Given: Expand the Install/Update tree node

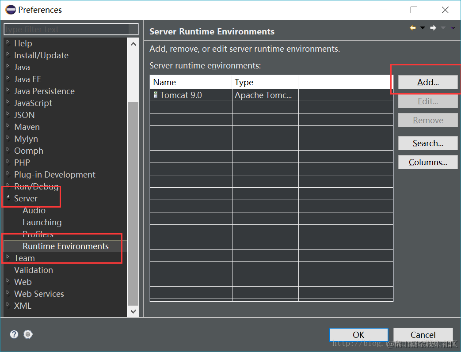Looking at the screenshot, I should coord(8,54).
